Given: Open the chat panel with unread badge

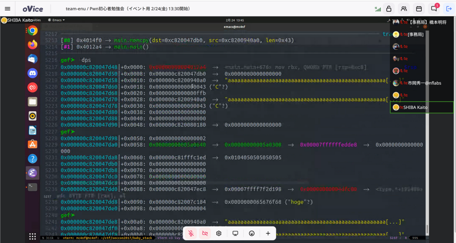Looking at the screenshot, I should tap(434, 8).
